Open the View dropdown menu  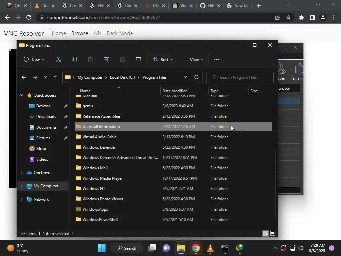[x=192, y=59]
